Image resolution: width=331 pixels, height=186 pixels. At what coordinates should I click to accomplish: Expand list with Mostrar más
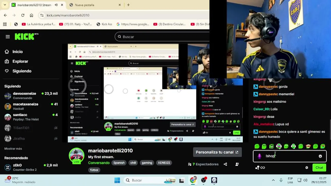(13, 149)
